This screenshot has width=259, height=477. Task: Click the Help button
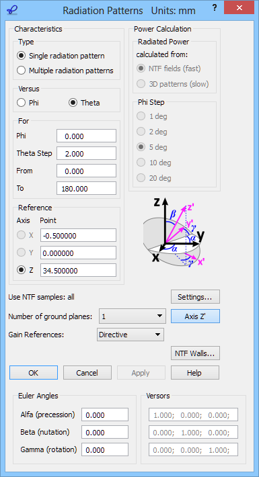click(x=194, y=373)
